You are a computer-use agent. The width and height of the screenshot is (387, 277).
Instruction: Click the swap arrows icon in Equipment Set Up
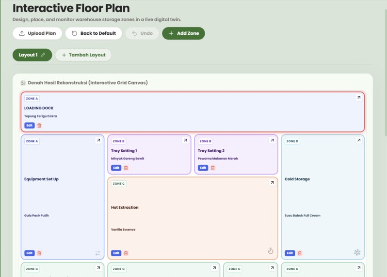click(x=98, y=253)
